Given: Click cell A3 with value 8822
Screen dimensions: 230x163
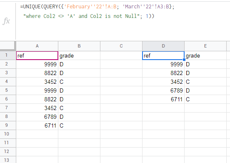Looking at the screenshot, I should point(37,73).
